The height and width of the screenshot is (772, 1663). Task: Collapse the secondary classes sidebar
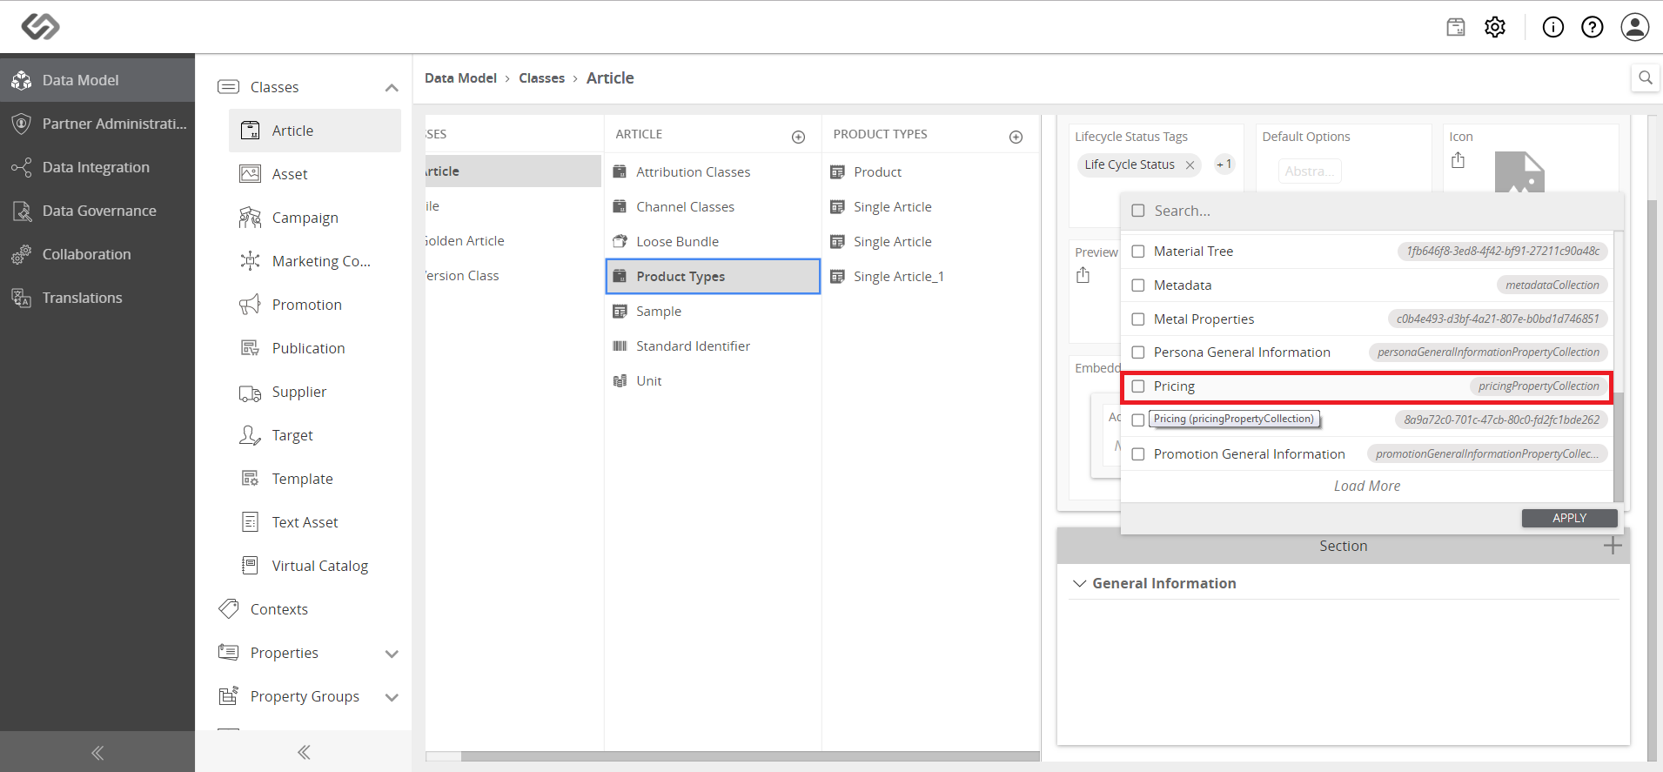click(x=304, y=752)
